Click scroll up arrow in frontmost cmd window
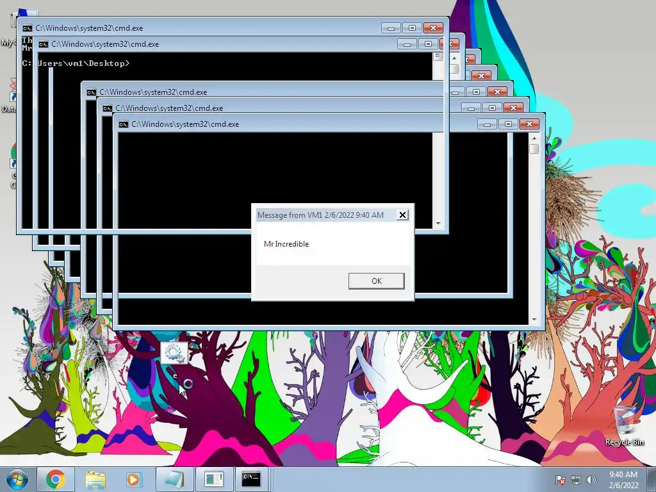Image resolution: width=656 pixels, height=492 pixels. pos(534,138)
